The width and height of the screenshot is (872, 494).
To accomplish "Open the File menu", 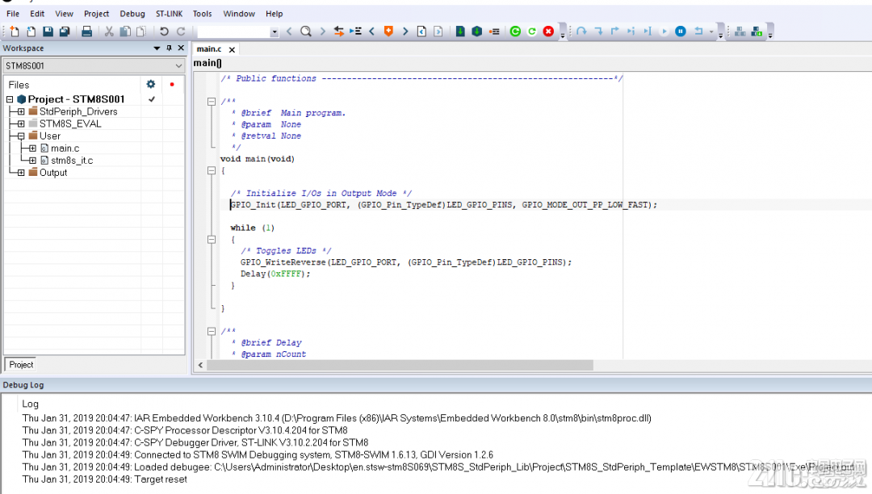I will [x=13, y=14].
